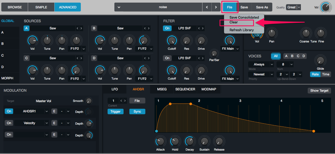
Task: Select next waveform for Source D
Action: click(148, 58)
